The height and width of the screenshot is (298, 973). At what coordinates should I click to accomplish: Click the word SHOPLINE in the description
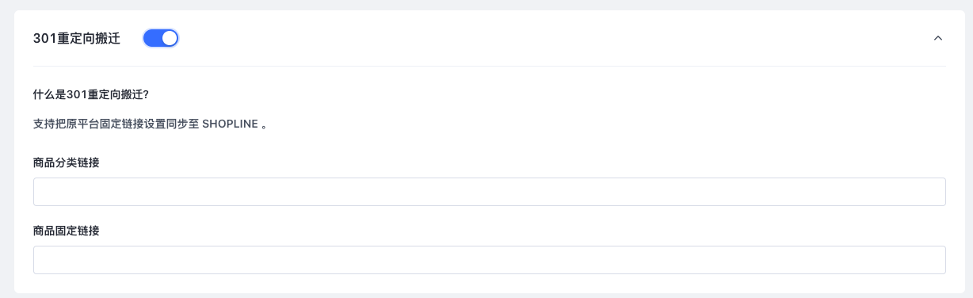pyautogui.click(x=231, y=125)
